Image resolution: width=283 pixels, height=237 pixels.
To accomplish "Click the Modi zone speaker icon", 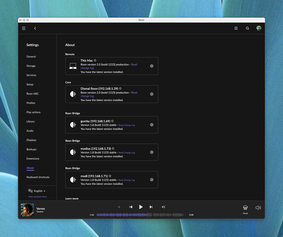I will coord(245,207).
